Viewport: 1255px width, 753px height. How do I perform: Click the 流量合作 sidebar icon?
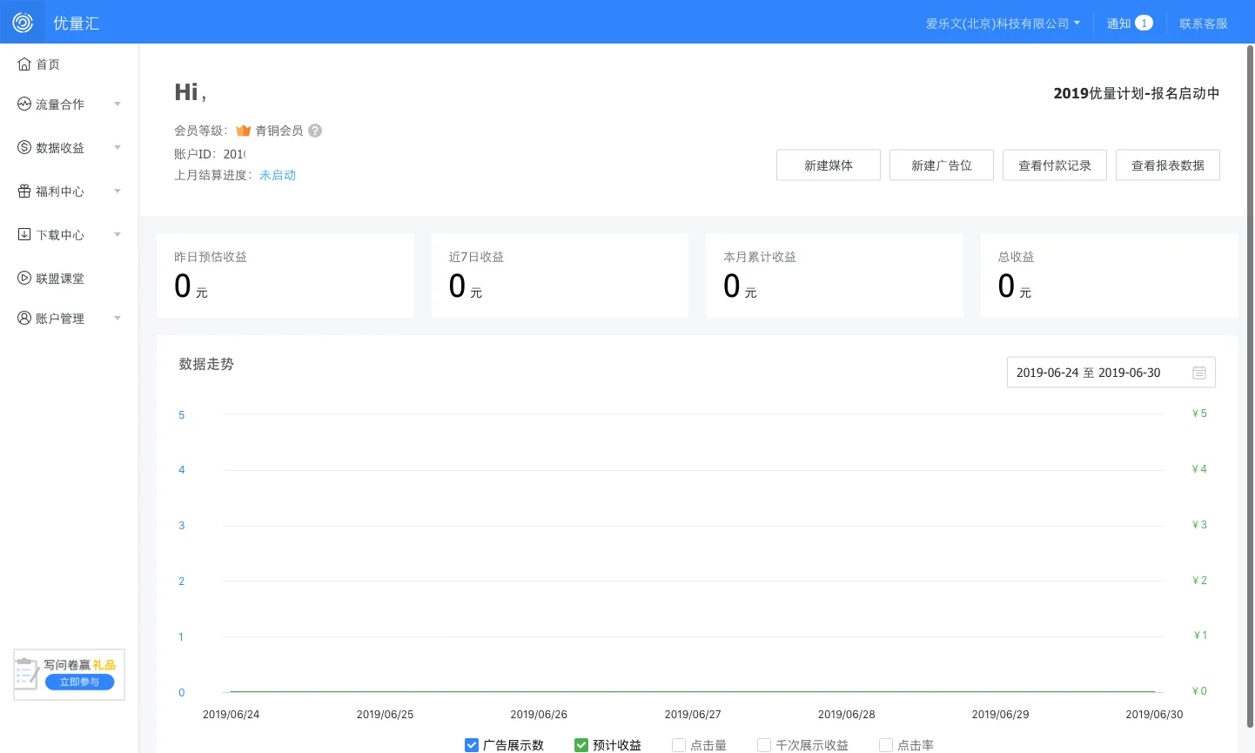[x=24, y=104]
